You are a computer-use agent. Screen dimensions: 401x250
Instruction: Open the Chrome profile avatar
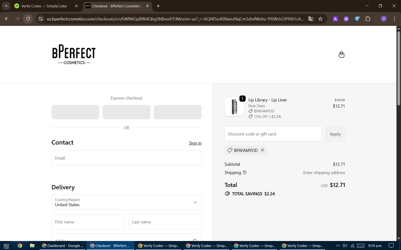pyautogui.click(x=384, y=19)
